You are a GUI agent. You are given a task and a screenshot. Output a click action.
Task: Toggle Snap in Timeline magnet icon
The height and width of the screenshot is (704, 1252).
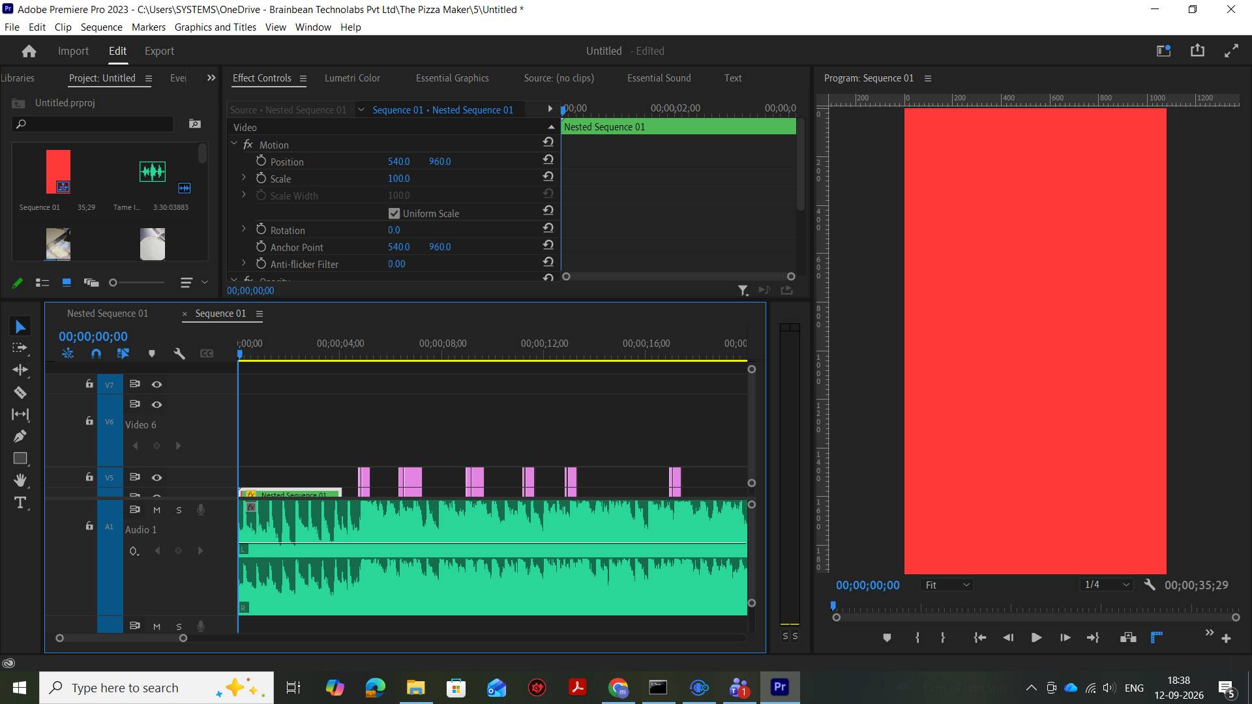(x=96, y=353)
